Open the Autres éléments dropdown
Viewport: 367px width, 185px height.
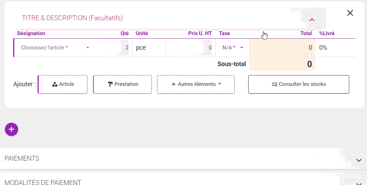pyautogui.click(x=196, y=84)
